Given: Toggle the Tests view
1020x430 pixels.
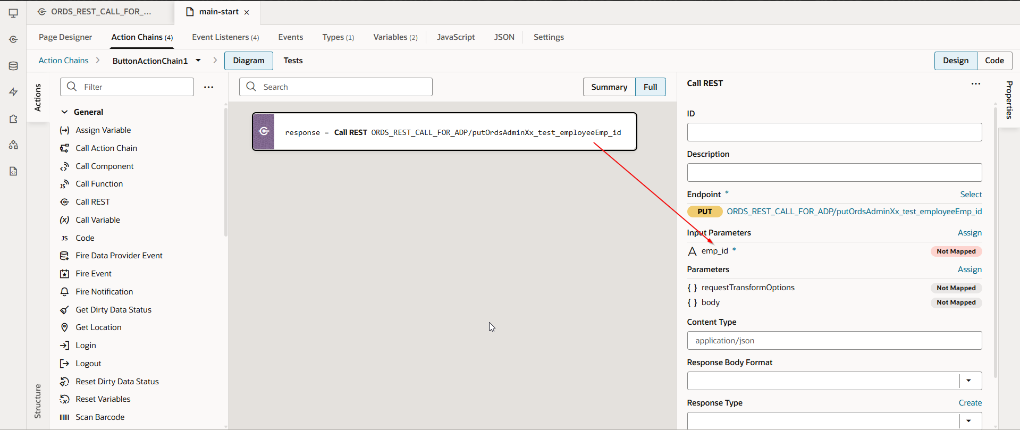Looking at the screenshot, I should point(293,61).
